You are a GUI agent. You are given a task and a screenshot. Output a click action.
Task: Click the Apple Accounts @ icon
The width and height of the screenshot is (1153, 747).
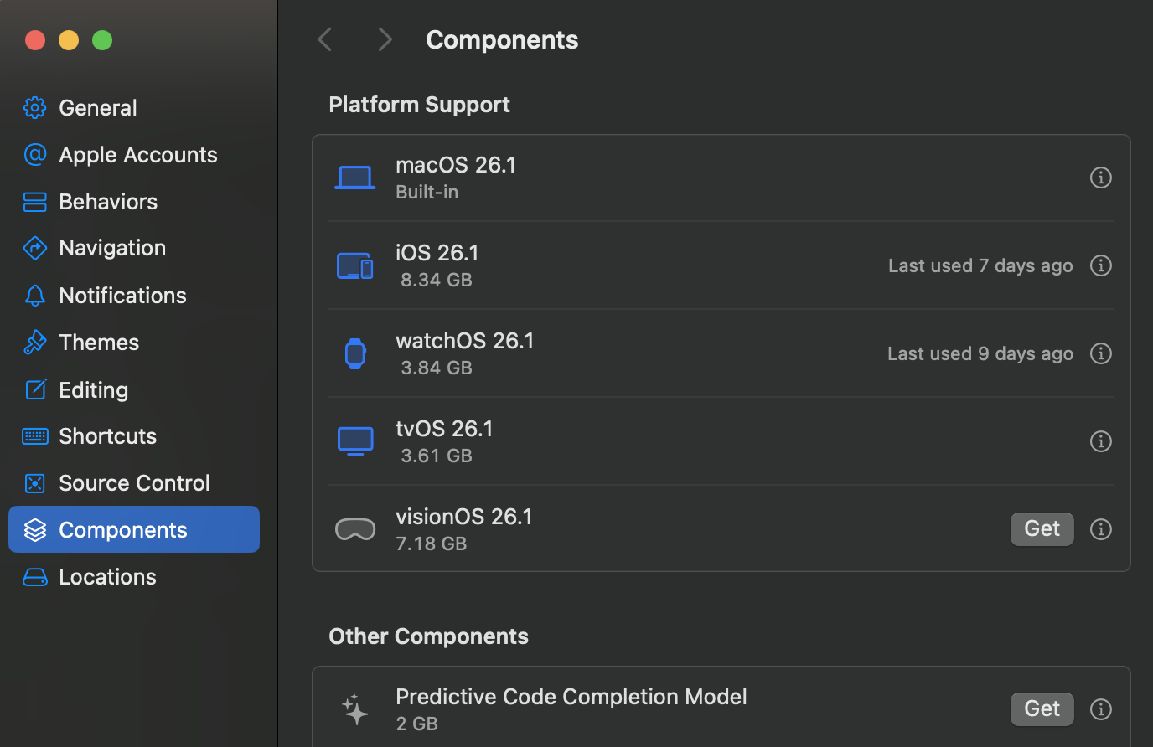pos(34,154)
